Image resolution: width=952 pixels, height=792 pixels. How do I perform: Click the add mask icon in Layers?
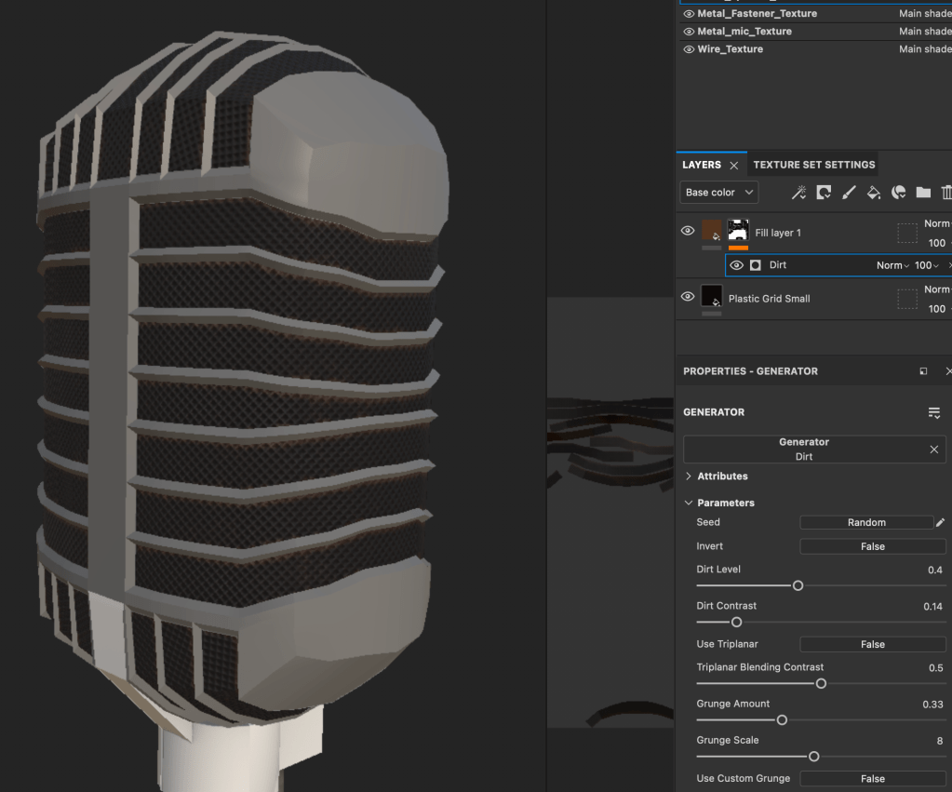coord(824,193)
